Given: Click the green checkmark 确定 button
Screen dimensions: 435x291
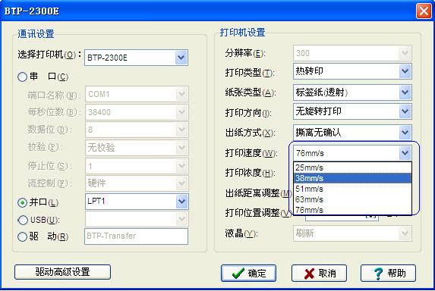Looking at the screenshot, I should click(248, 273).
